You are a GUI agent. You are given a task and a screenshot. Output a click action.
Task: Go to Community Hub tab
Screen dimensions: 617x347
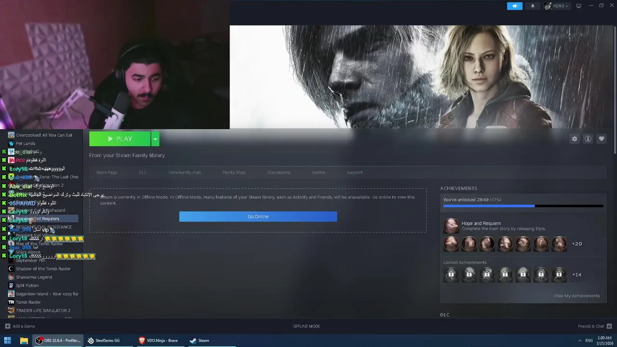tap(184, 173)
